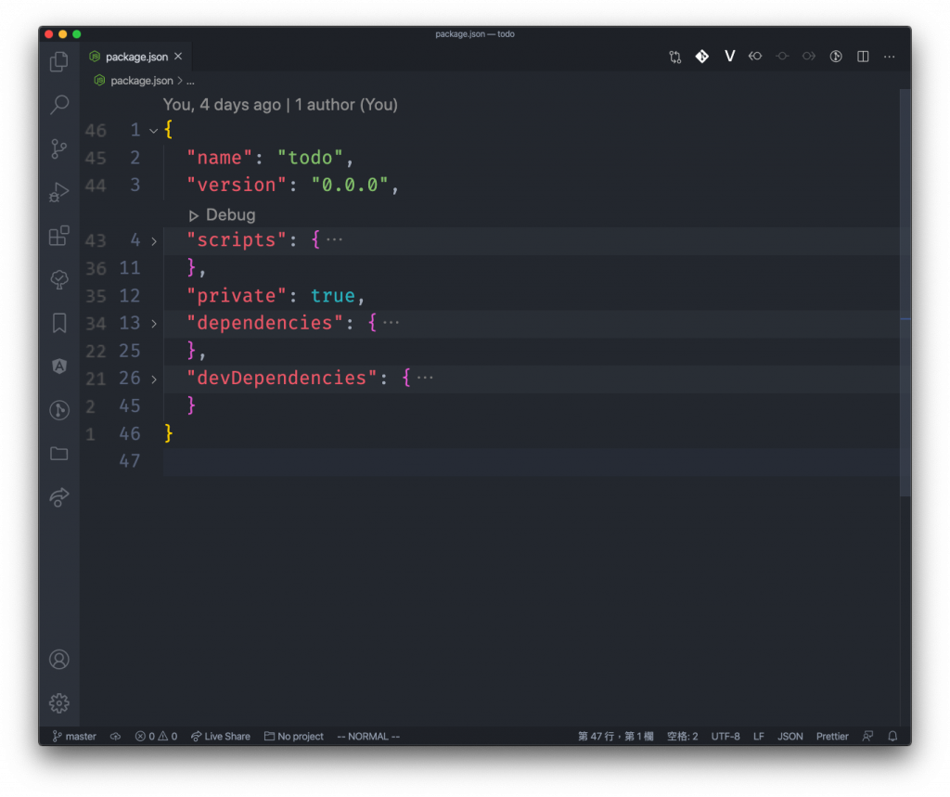Open the Accounts icon

pyautogui.click(x=58, y=660)
